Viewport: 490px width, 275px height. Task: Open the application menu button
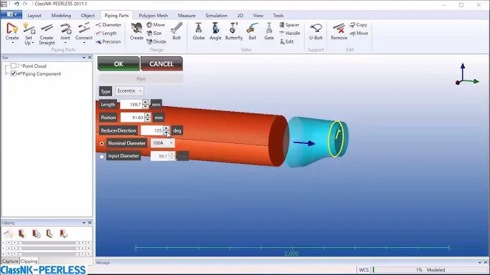click(x=11, y=14)
